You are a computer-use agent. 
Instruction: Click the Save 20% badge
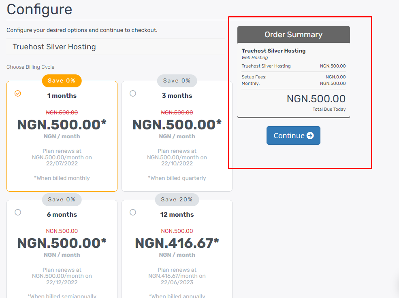click(x=177, y=199)
